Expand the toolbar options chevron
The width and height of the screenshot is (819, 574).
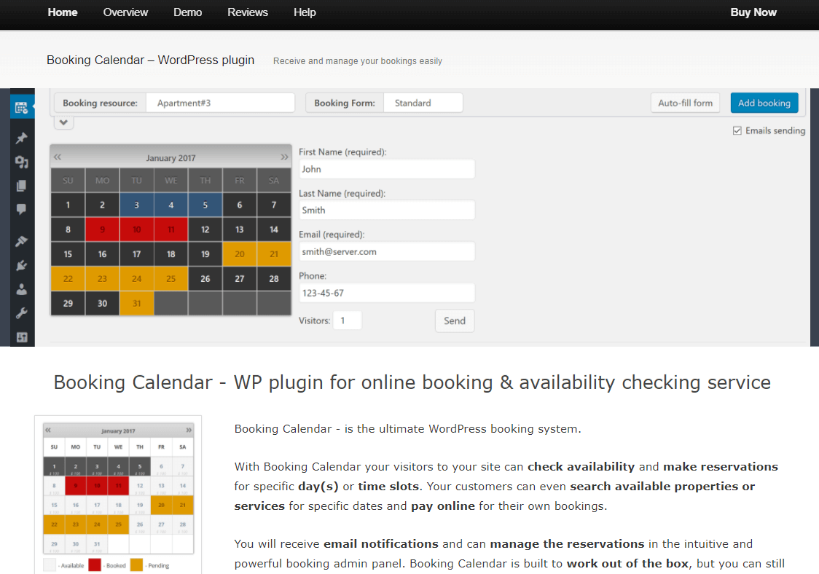tap(63, 122)
